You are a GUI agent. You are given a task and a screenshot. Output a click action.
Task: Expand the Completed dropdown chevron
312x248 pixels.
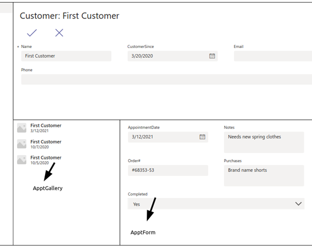coord(298,203)
